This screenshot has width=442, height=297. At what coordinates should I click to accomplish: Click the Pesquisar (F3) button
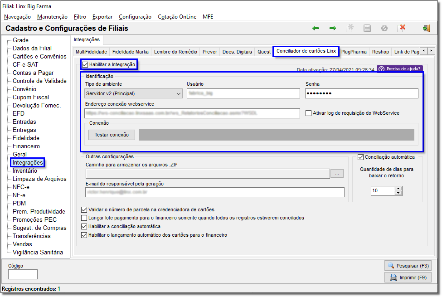pos(408,266)
